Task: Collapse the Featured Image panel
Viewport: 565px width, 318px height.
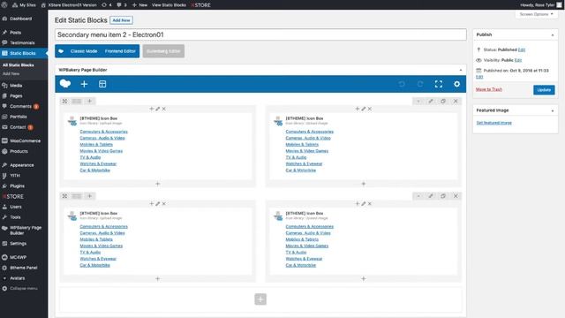Action: (553, 110)
